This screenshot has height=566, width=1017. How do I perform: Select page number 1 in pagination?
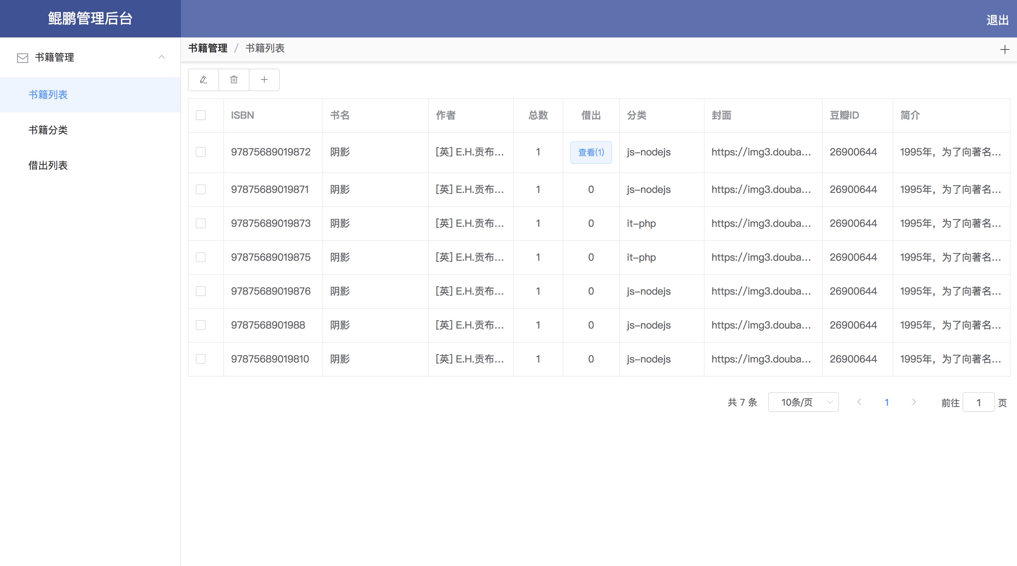(x=887, y=402)
